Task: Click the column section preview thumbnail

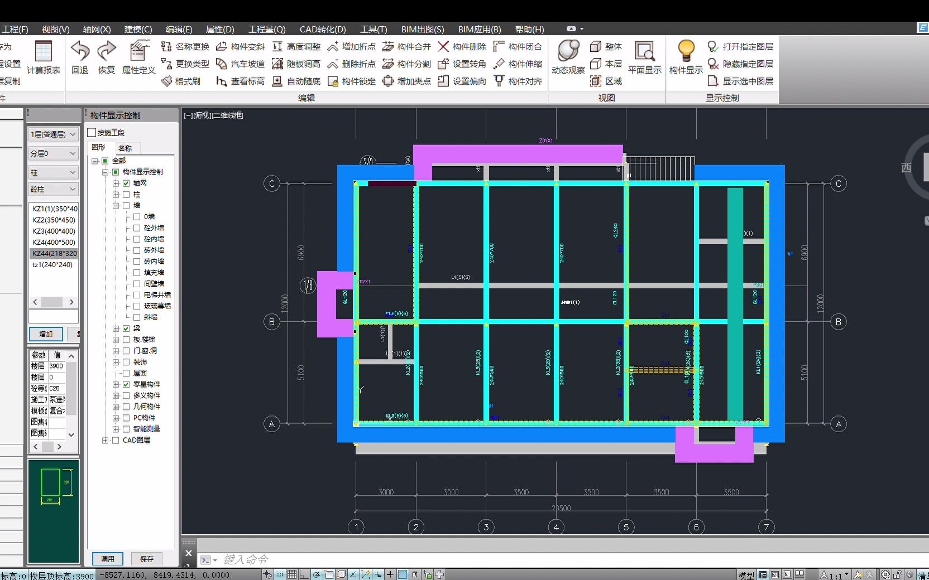Action: click(x=54, y=511)
